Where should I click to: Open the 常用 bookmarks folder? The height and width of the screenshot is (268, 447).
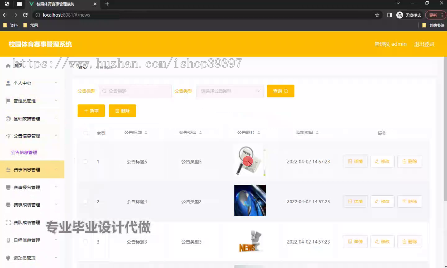pyautogui.click(x=30, y=25)
